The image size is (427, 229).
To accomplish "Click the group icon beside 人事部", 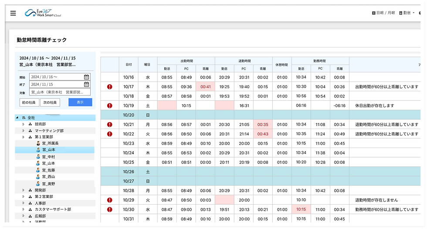I will pyautogui.click(x=30, y=203).
